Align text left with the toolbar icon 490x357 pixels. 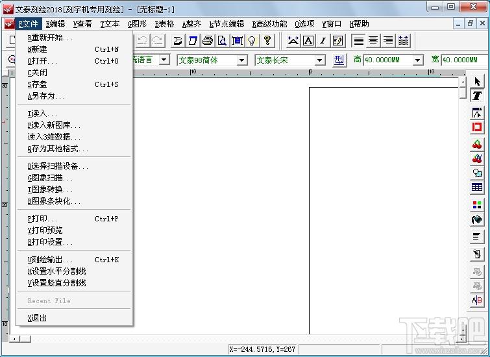358,41
